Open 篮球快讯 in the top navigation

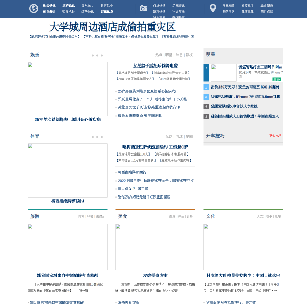pos(159,12)
